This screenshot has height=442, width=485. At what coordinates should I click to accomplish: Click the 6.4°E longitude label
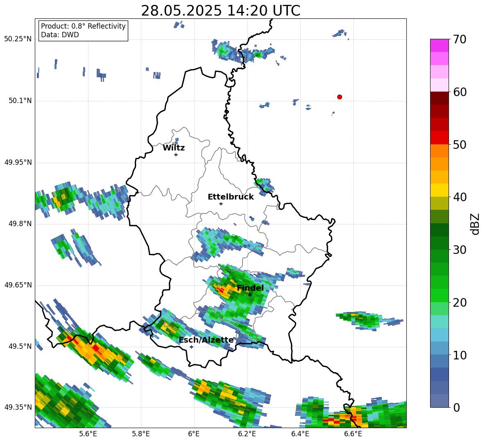(x=300, y=434)
